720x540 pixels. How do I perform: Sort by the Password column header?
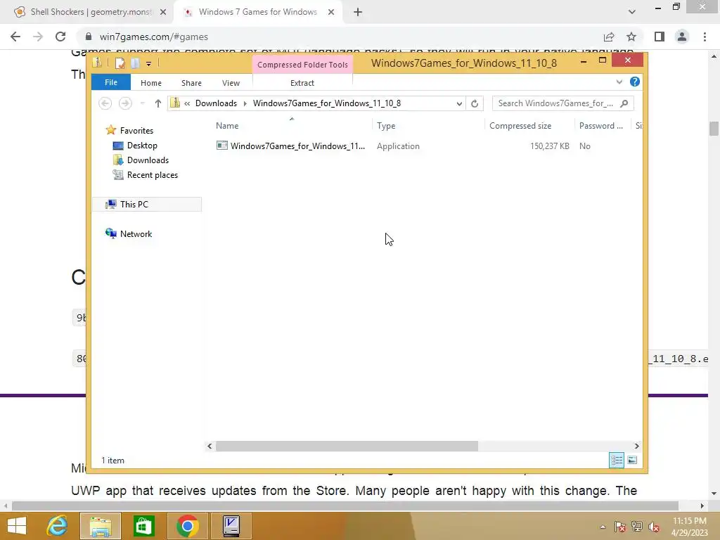[603, 126]
